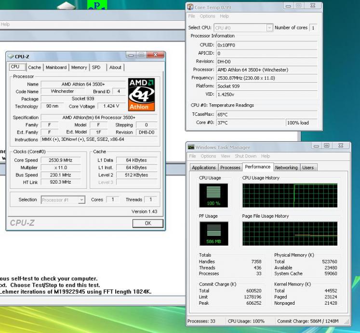Open the About tab in CPU-Z

point(115,68)
